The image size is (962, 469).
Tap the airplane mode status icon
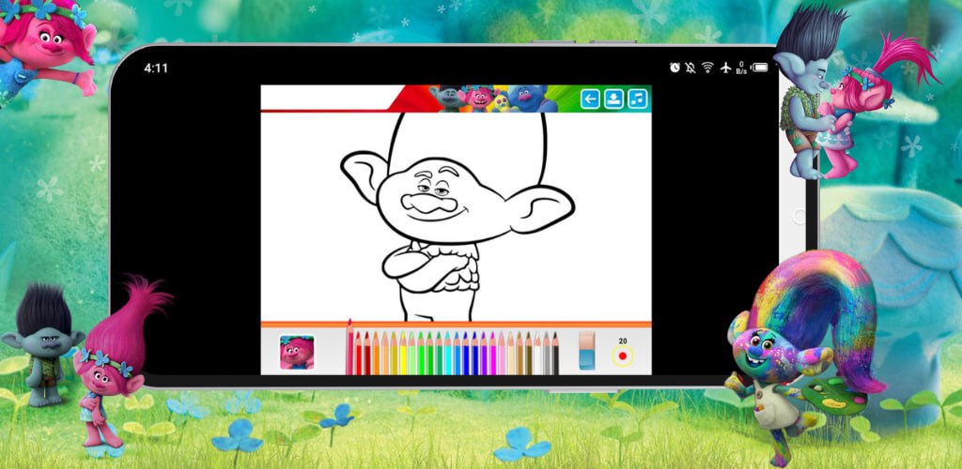(726, 68)
